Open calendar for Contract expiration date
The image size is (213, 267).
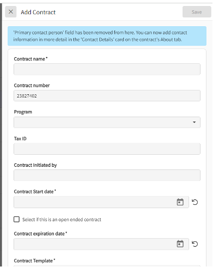tap(180, 244)
